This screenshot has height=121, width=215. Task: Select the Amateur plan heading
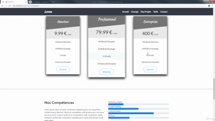[63, 22]
